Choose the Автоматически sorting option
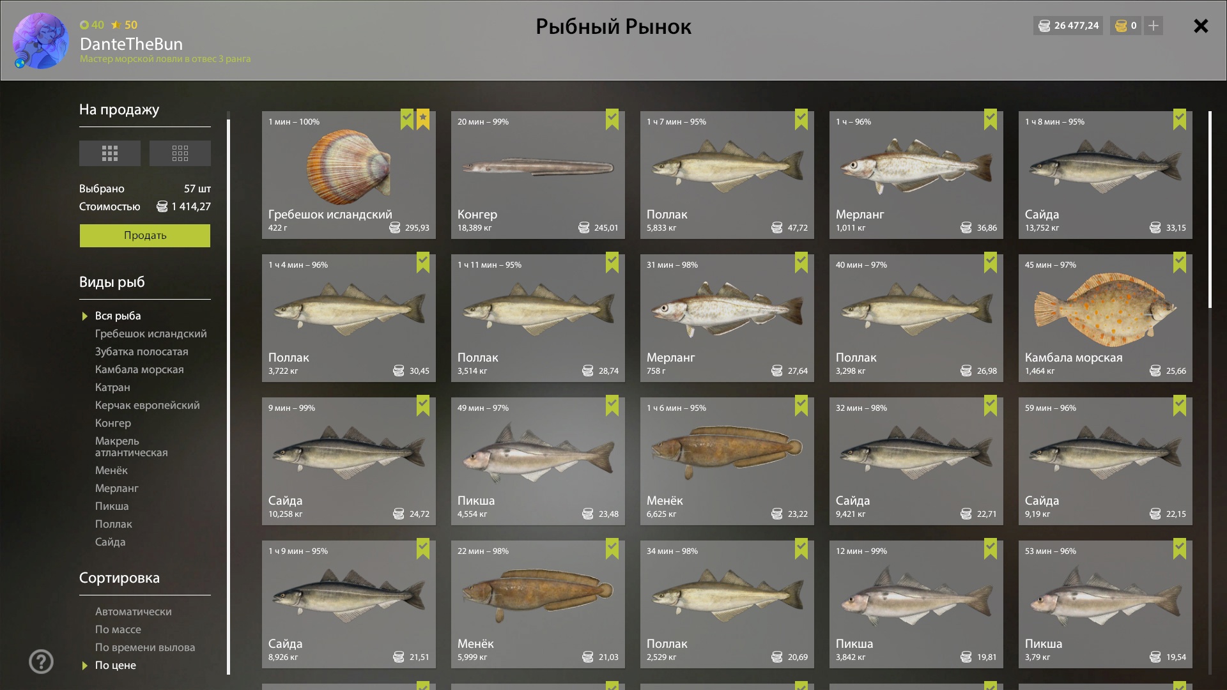1227x690 pixels. coord(134,611)
